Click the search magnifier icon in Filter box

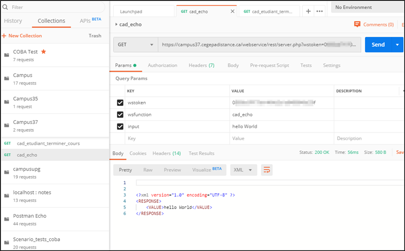[x=6, y=8]
